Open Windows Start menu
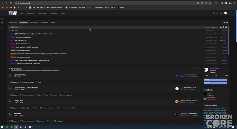Image resolution: width=237 pixels, height=129 pixels. click(2, 127)
